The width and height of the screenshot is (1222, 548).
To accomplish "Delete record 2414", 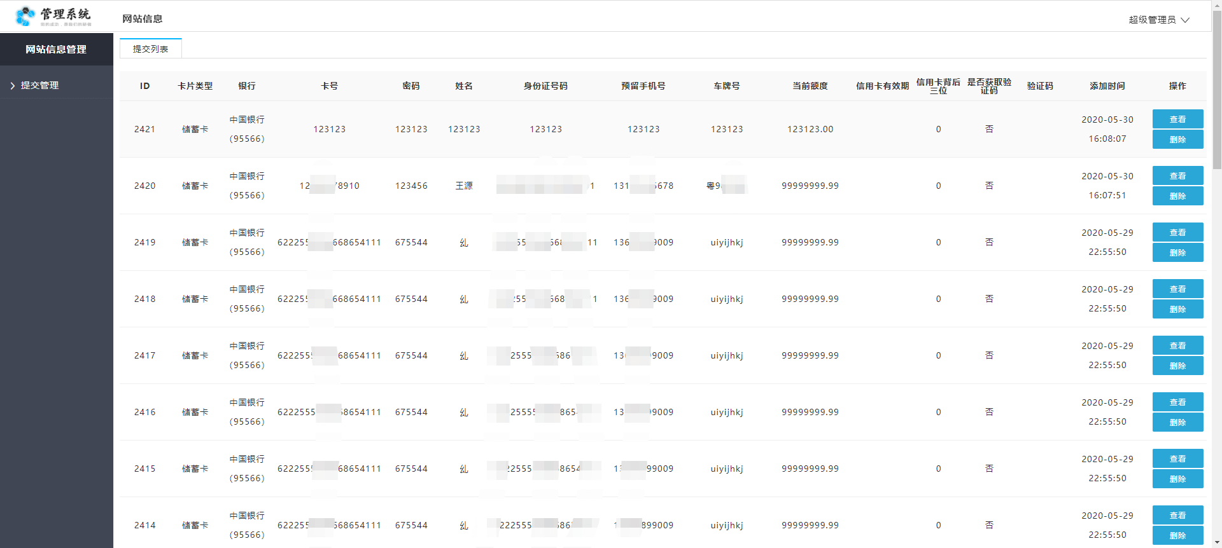I will pos(1177,535).
